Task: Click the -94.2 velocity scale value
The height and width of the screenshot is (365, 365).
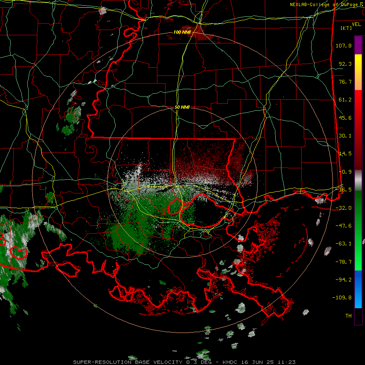Action: coord(344,280)
